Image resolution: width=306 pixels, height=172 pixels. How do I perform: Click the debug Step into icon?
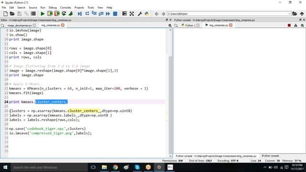[94, 13]
